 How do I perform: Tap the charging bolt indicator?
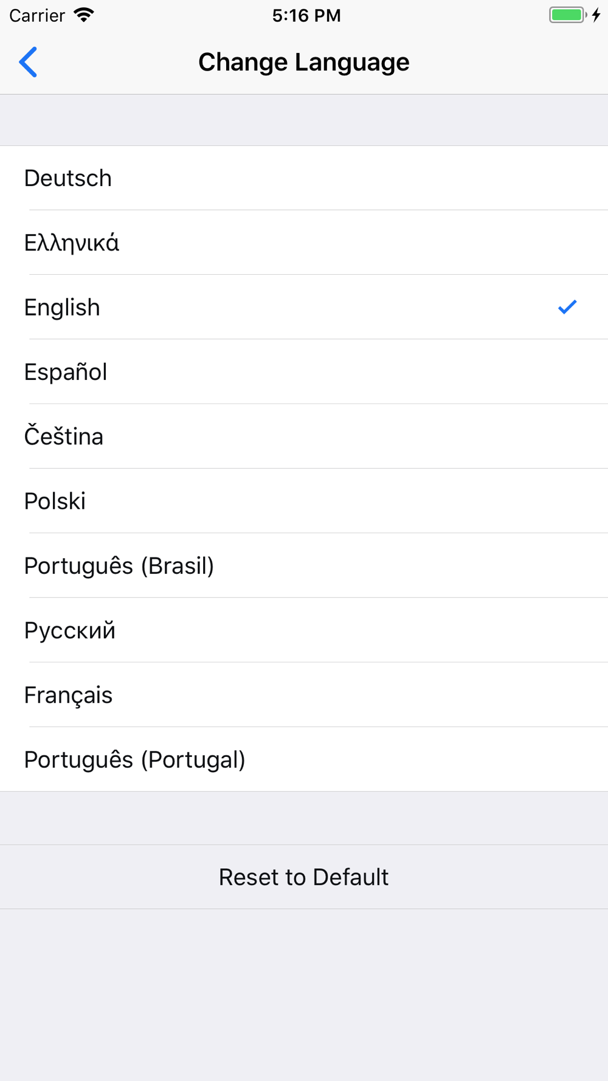[x=596, y=15]
